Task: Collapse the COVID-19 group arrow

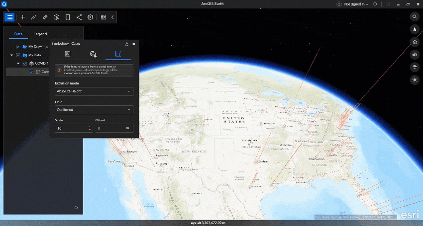Action: point(18,63)
